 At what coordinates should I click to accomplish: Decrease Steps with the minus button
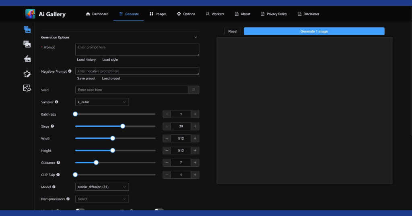167,126
